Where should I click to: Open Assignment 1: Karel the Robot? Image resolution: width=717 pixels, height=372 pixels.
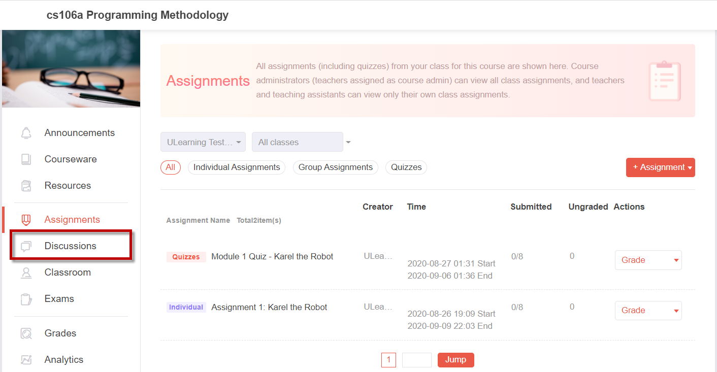point(269,308)
